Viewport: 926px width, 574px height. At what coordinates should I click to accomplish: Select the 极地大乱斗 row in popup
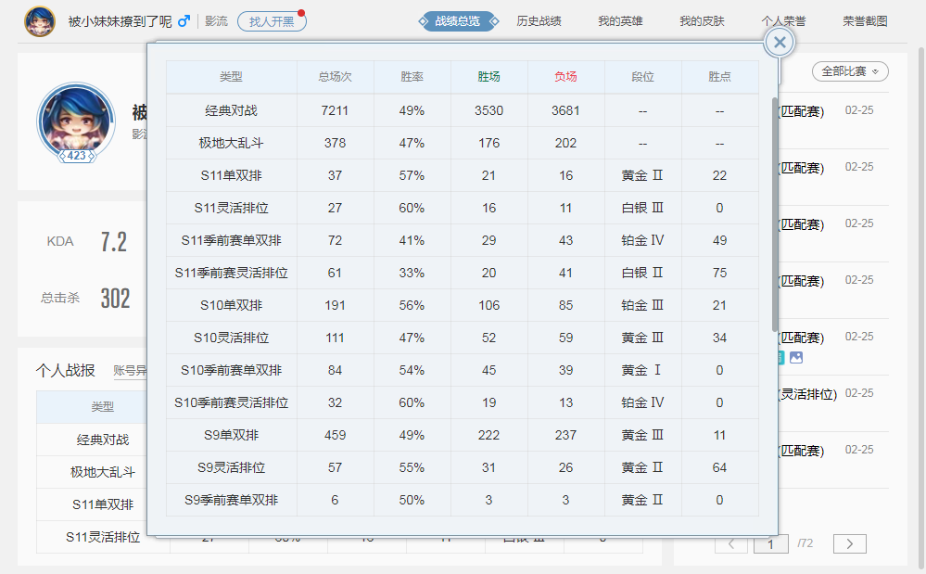click(x=463, y=143)
